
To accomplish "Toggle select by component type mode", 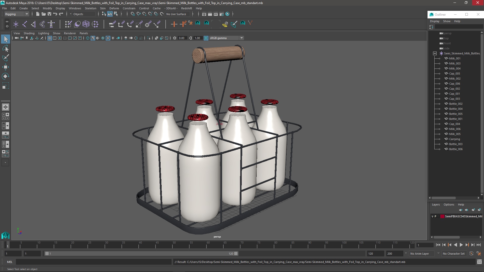I will point(116,14).
